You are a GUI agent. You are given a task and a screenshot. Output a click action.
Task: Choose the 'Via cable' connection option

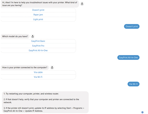38,72
